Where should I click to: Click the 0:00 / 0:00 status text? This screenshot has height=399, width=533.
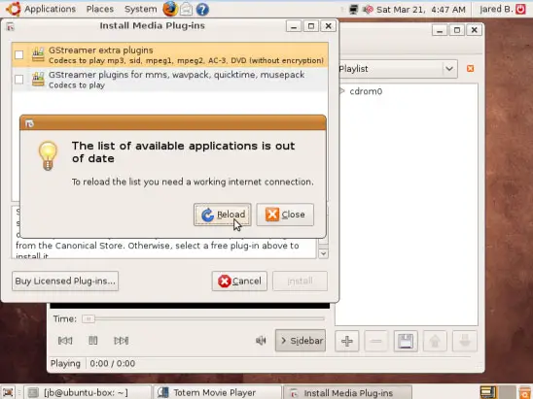pos(113,364)
